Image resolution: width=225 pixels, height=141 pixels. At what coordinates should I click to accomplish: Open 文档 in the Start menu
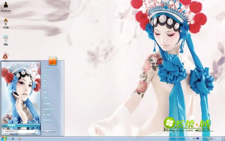(45, 75)
